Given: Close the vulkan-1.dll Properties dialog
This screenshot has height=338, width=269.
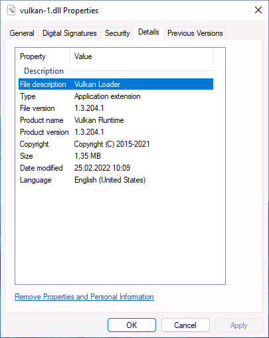Looking at the screenshot, I should coord(258,10).
